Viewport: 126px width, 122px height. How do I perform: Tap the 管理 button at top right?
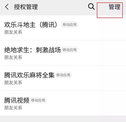pyautogui.click(x=114, y=7)
